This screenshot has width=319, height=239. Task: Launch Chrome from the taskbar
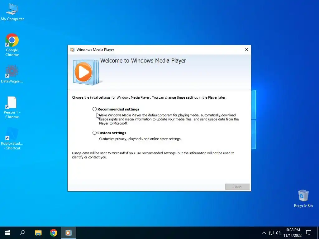[x=54, y=233]
